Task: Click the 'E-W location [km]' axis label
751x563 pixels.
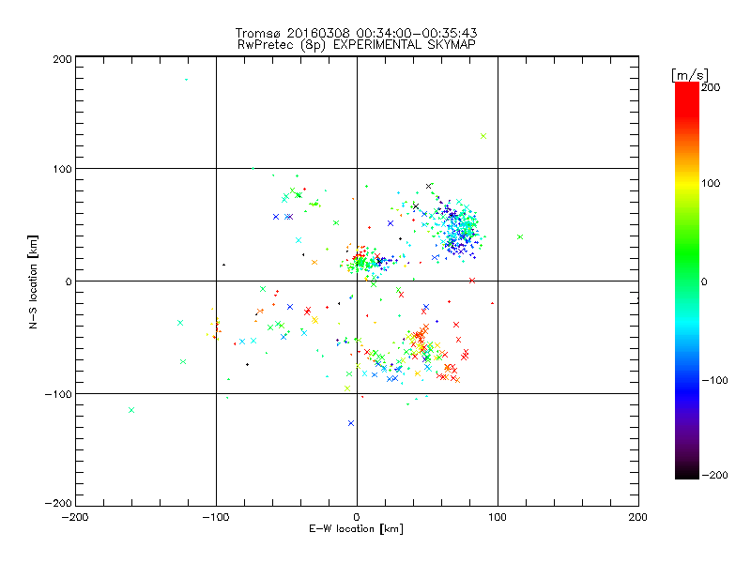Action: (356, 529)
